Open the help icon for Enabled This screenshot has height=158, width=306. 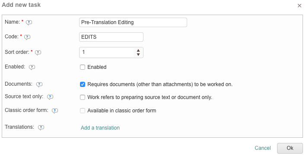(32, 67)
